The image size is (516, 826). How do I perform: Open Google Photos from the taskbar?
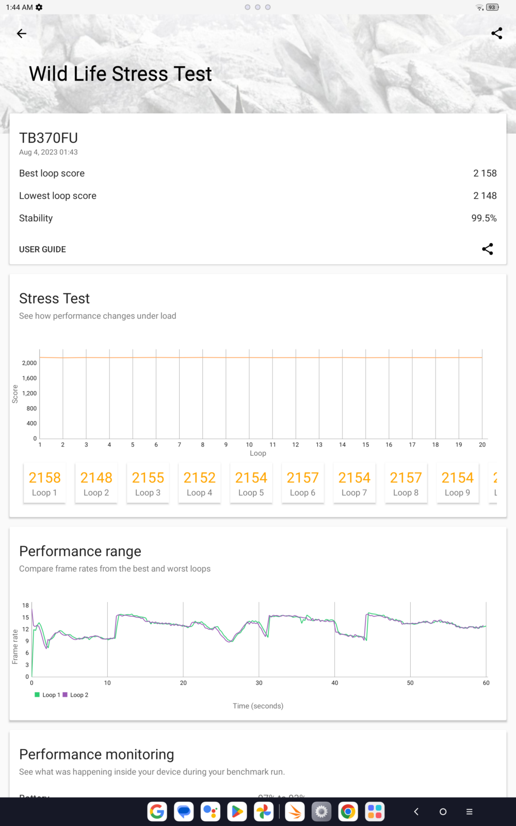point(264,812)
